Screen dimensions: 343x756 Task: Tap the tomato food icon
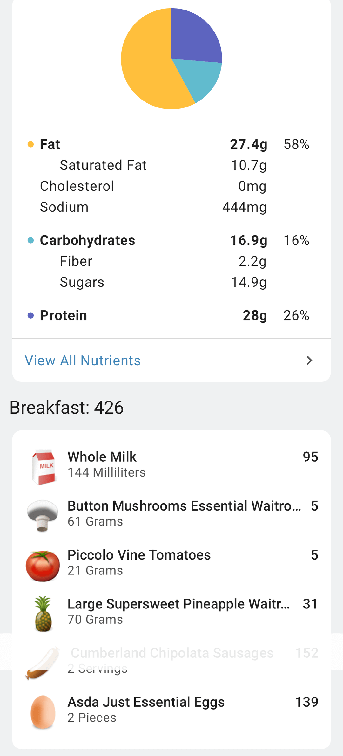coord(43,566)
